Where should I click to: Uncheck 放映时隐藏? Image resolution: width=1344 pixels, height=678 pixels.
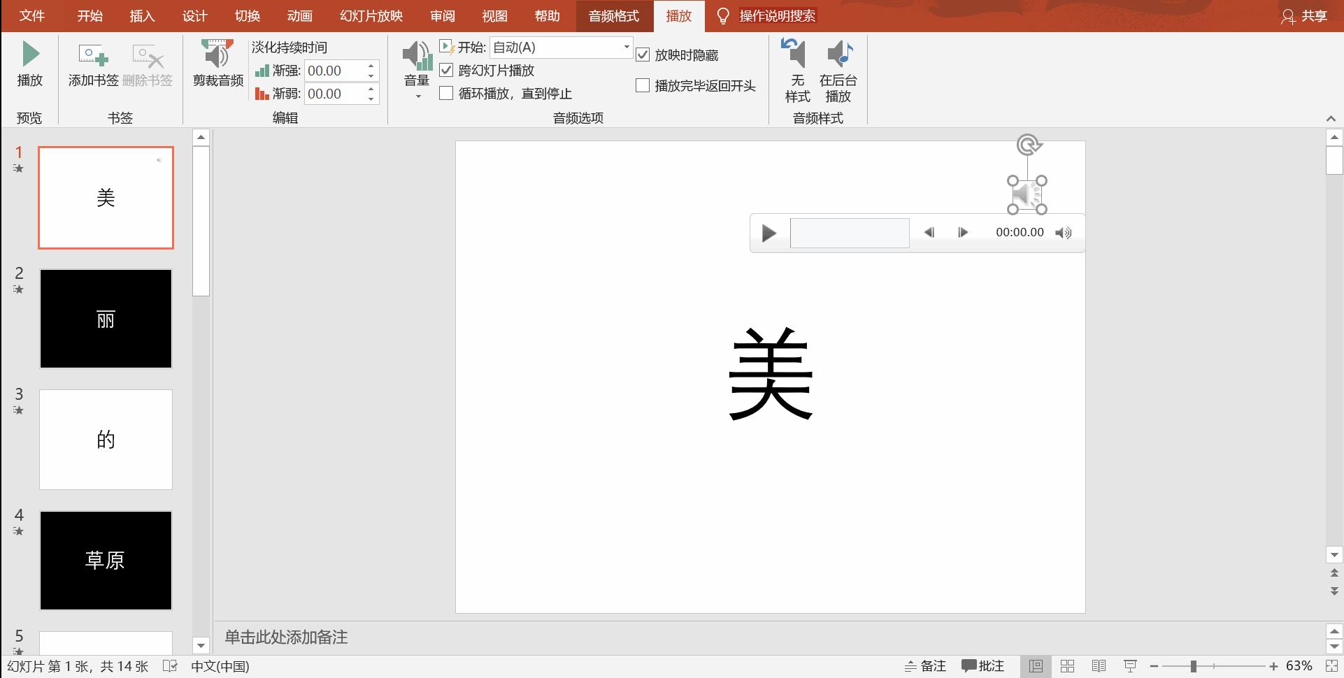click(x=643, y=55)
